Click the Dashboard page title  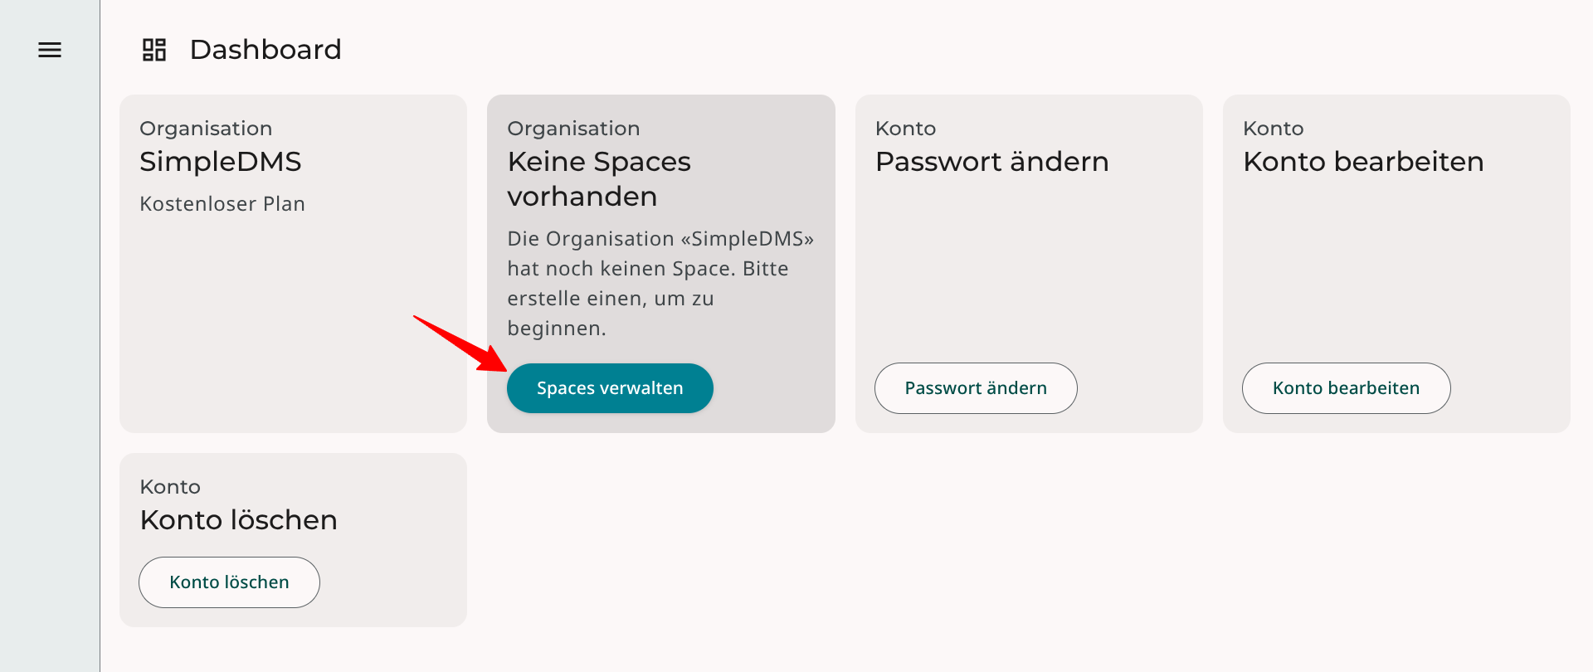tap(265, 50)
